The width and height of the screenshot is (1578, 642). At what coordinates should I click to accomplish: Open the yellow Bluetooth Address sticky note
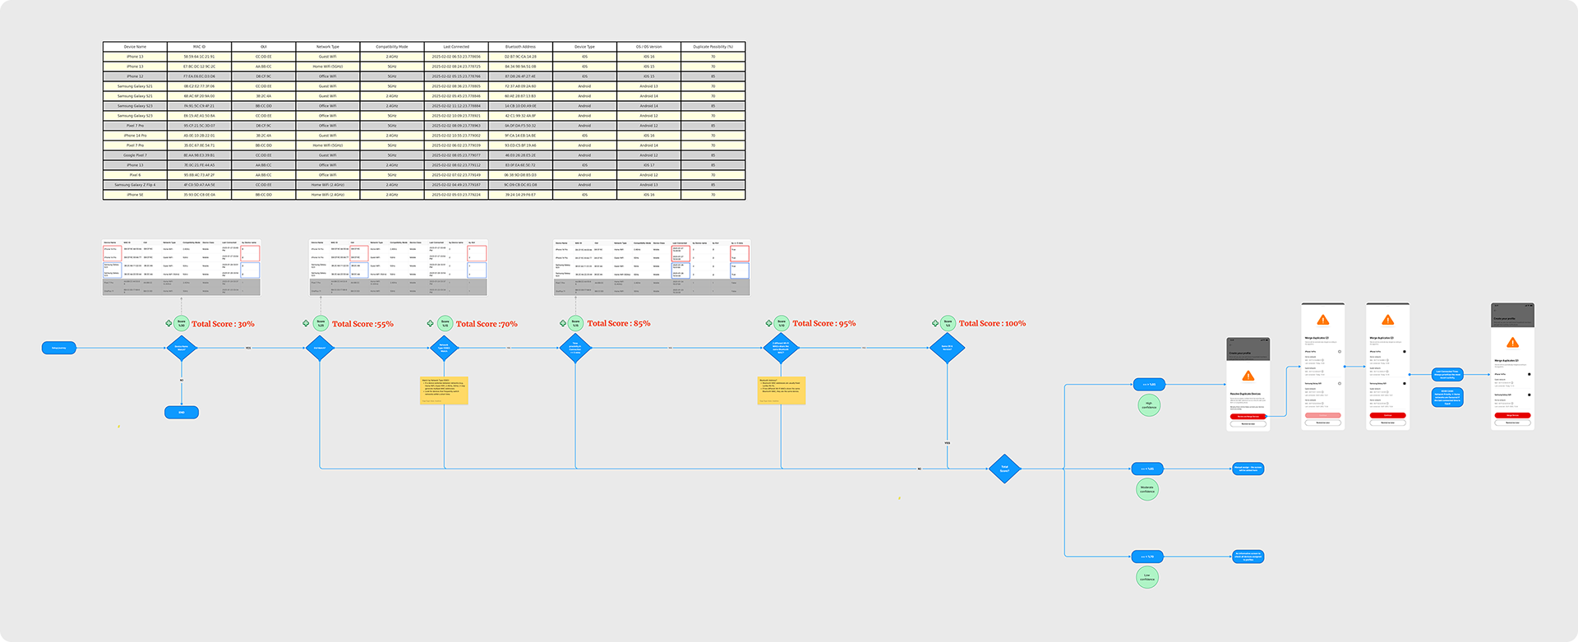(x=782, y=390)
